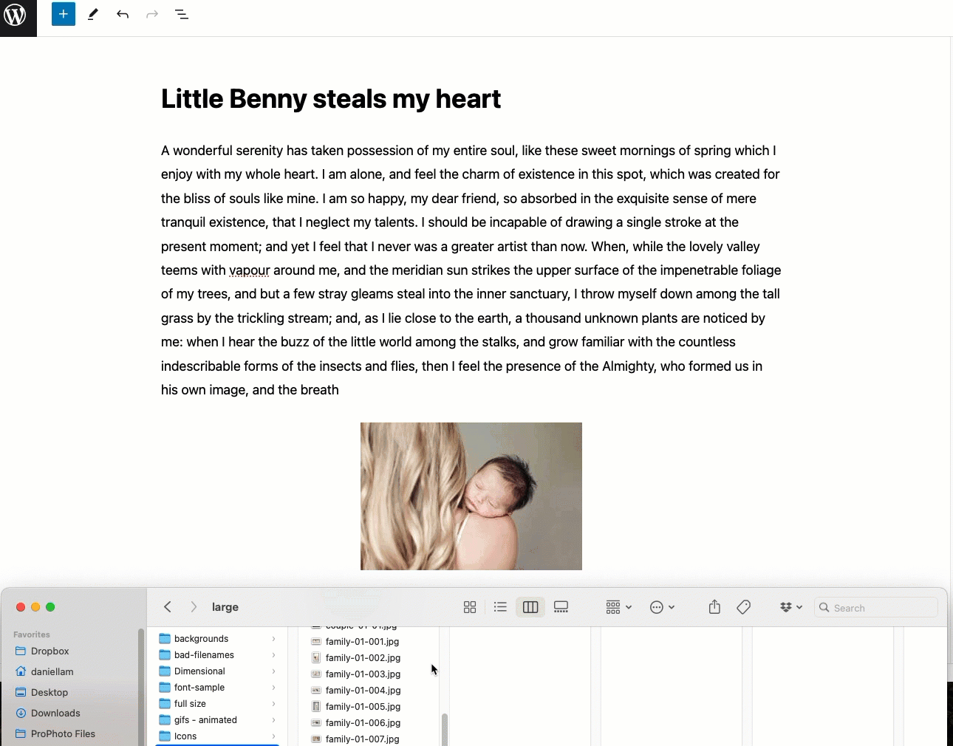
Task: Select the full size folder
Action: [190, 704]
